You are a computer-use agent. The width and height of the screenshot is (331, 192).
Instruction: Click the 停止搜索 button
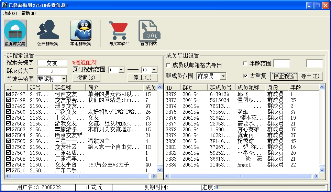pos(284,76)
